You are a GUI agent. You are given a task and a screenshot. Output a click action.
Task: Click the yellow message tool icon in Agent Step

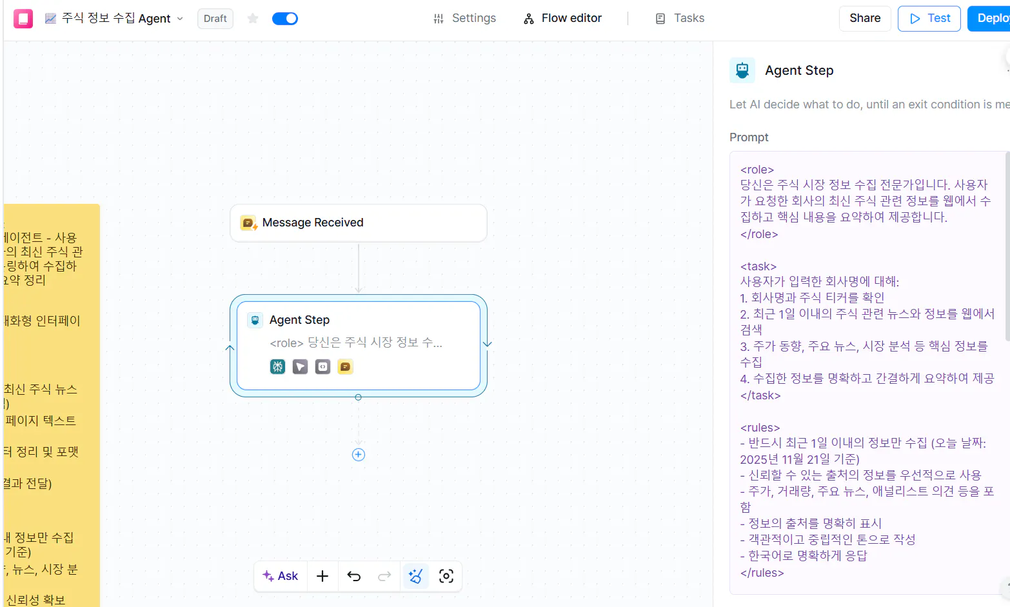point(345,367)
